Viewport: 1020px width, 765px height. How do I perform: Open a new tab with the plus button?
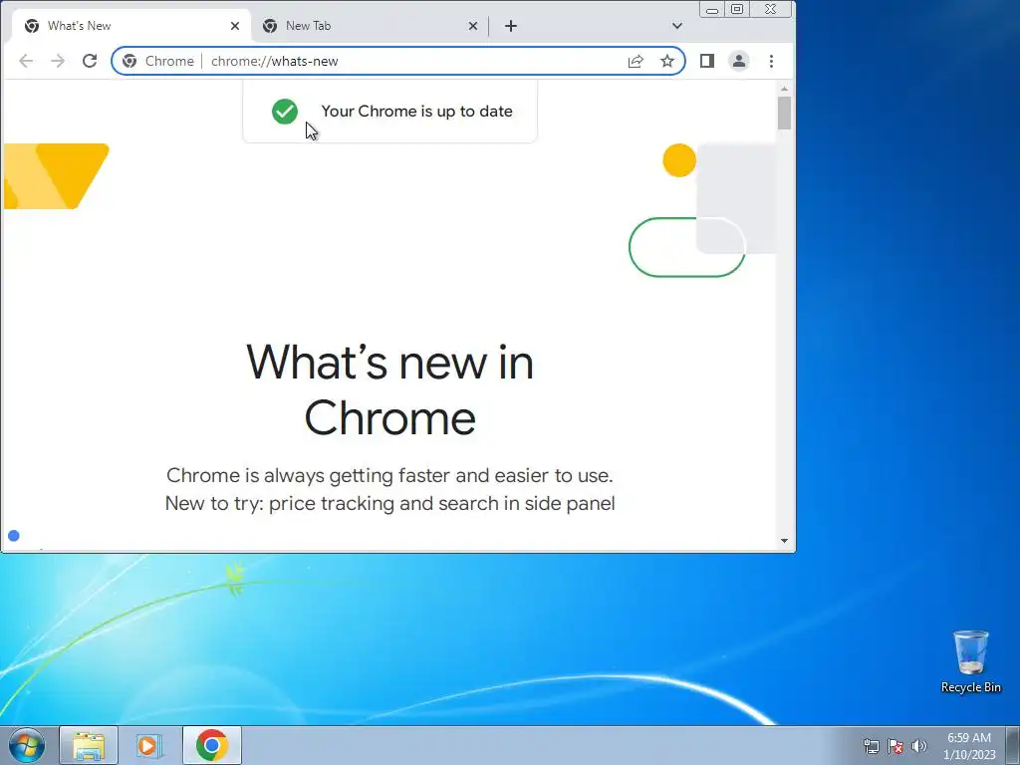[511, 26]
